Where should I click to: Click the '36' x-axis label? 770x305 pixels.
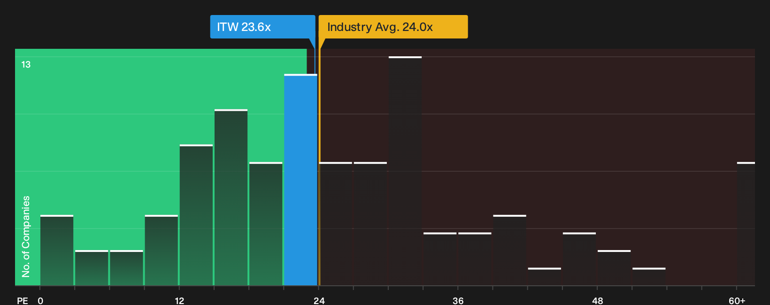coord(458,300)
